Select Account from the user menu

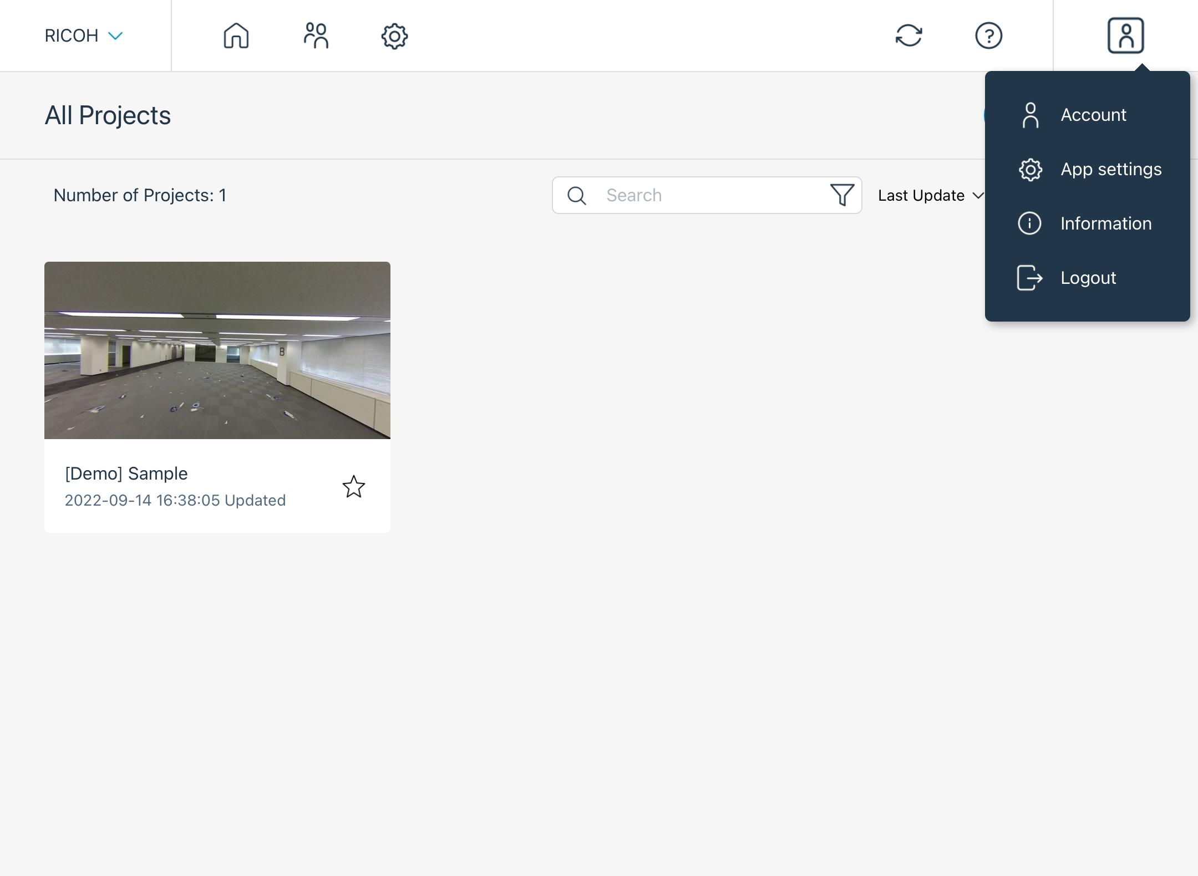point(1093,115)
